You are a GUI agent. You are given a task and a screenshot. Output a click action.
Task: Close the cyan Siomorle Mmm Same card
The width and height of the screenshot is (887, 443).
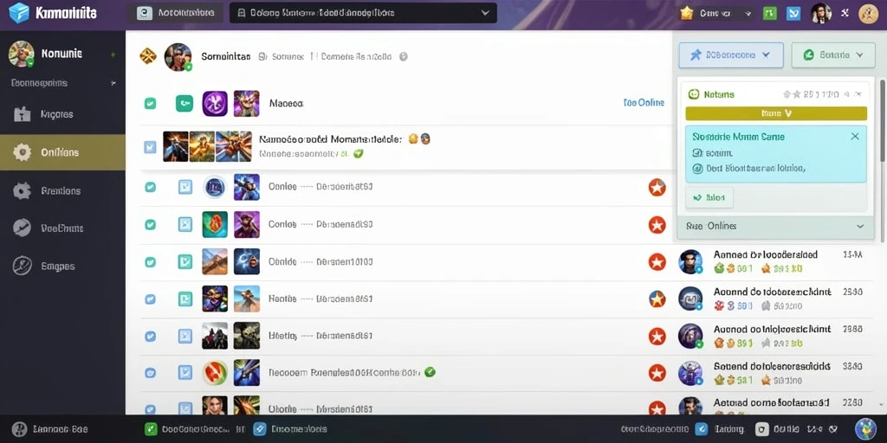(855, 136)
